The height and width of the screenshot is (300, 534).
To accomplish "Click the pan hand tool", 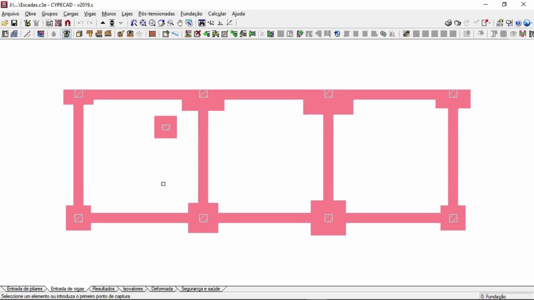I will pyautogui.click(x=180, y=23).
